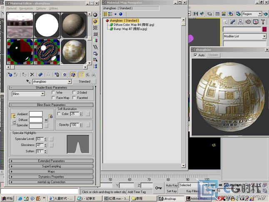Pick material from object eyedropper
Screen dimensions: 269x202
28,82
